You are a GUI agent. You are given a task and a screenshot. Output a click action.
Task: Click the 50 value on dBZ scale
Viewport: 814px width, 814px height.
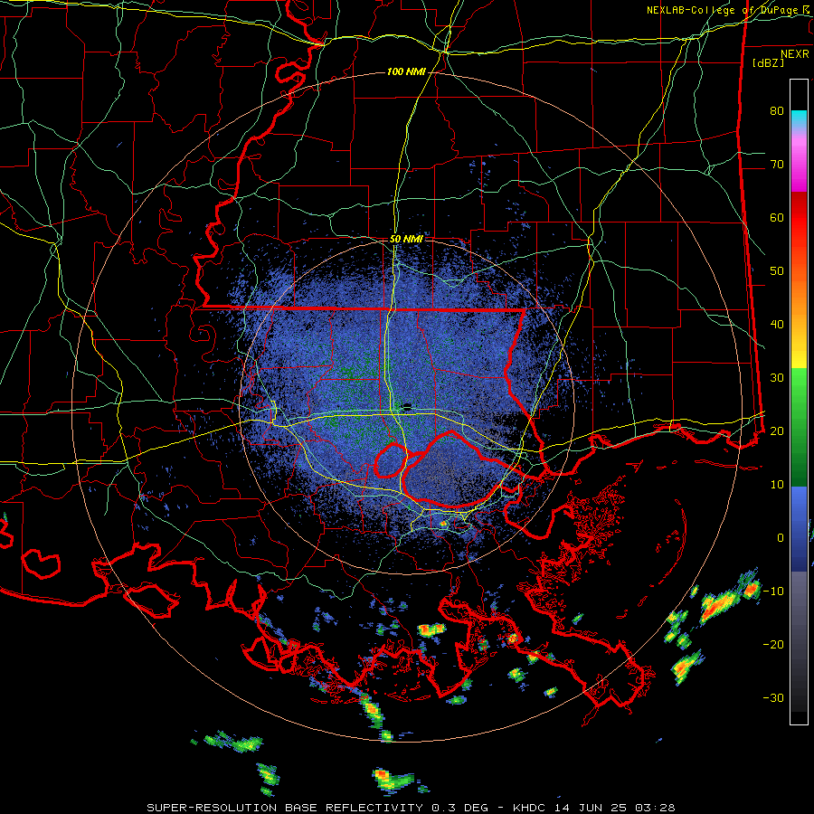coord(777,271)
